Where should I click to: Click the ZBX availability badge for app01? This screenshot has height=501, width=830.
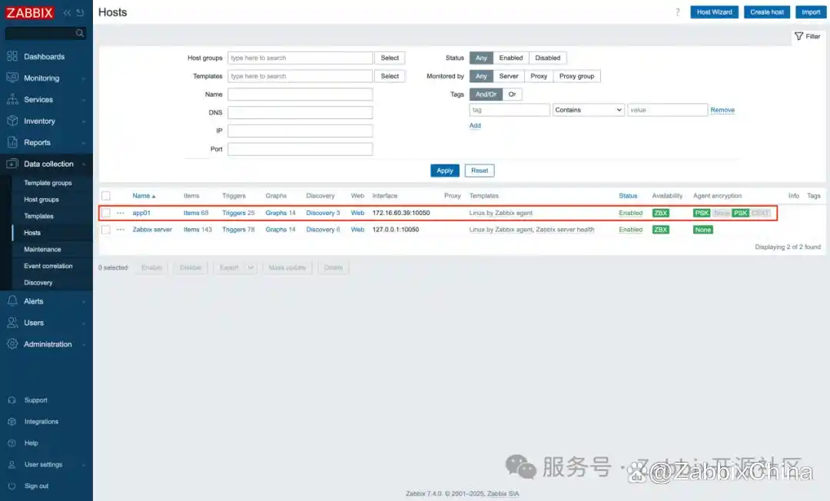coord(661,213)
